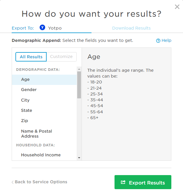Select the Zip field

[24, 121]
